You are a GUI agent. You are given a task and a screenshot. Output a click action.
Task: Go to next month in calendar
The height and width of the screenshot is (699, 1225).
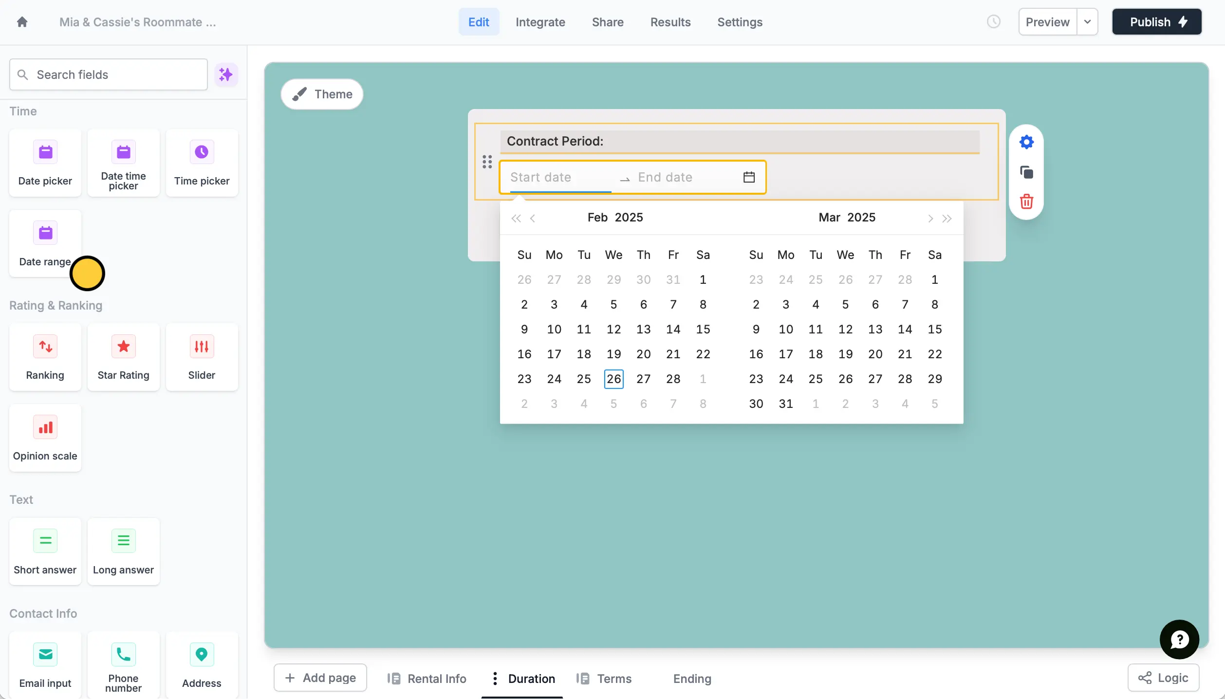930,218
